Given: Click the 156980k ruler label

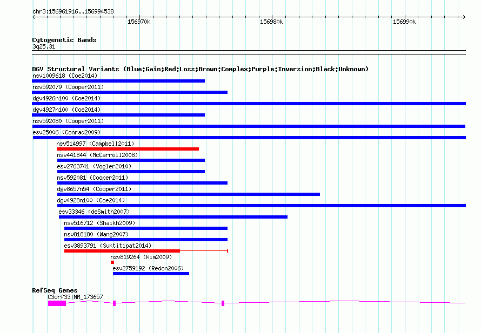Looking at the screenshot, I should pos(271,22).
